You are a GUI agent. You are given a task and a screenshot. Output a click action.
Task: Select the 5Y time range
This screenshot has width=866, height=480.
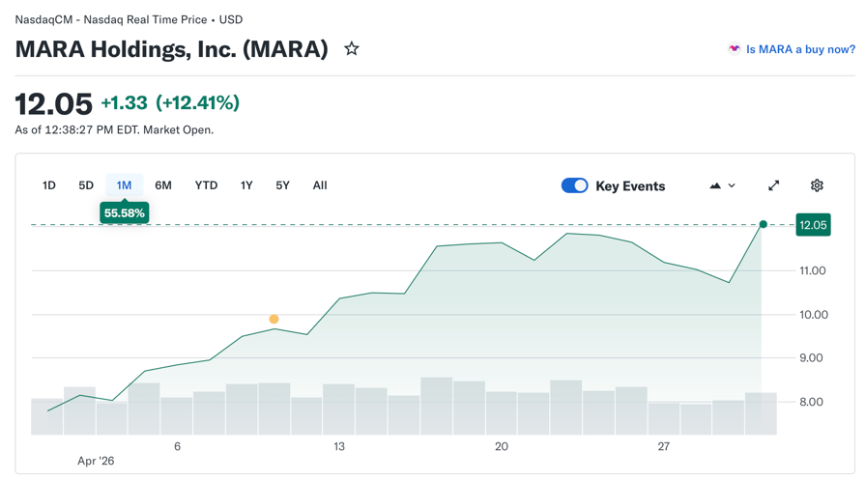(x=283, y=185)
